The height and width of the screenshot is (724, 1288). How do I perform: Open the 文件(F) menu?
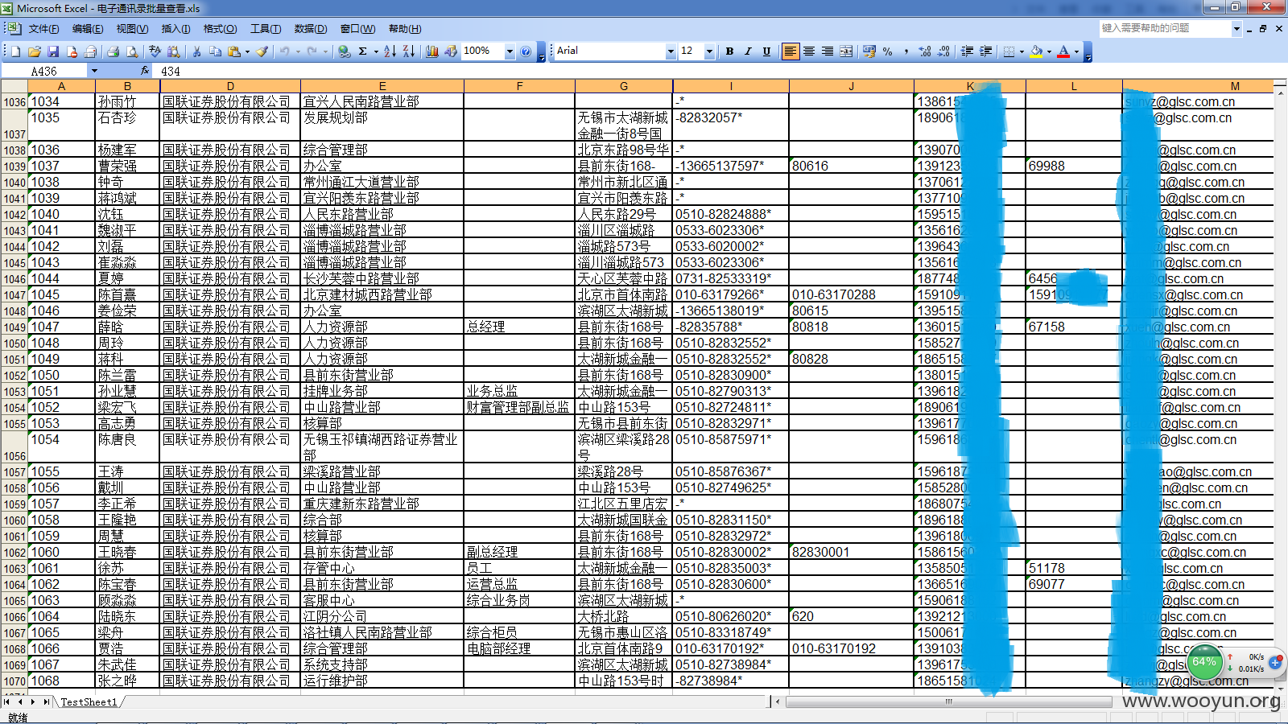tap(43, 29)
